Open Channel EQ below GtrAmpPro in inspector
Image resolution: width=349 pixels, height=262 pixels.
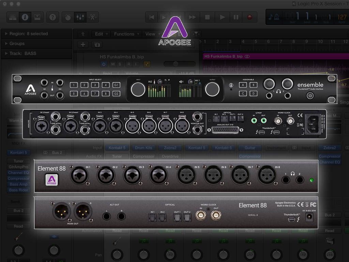point(18,173)
